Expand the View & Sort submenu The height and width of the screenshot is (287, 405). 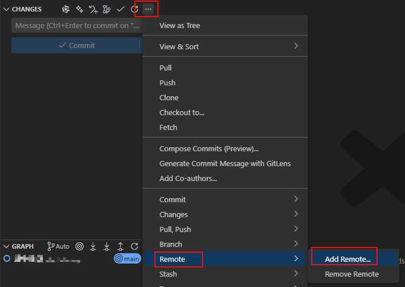point(225,46)
